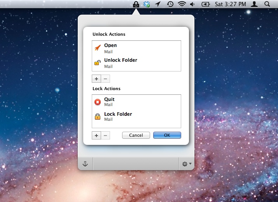Select the Quit Mail lock action
Screen dimensions: 278x202
(136, 102)
